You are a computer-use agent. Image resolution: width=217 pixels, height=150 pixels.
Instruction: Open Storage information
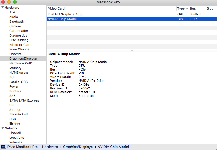15,110
